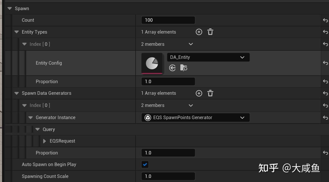Collapse the Query section
The width and height of the screenshot is (329, 182).
click(x=38, y=129)
